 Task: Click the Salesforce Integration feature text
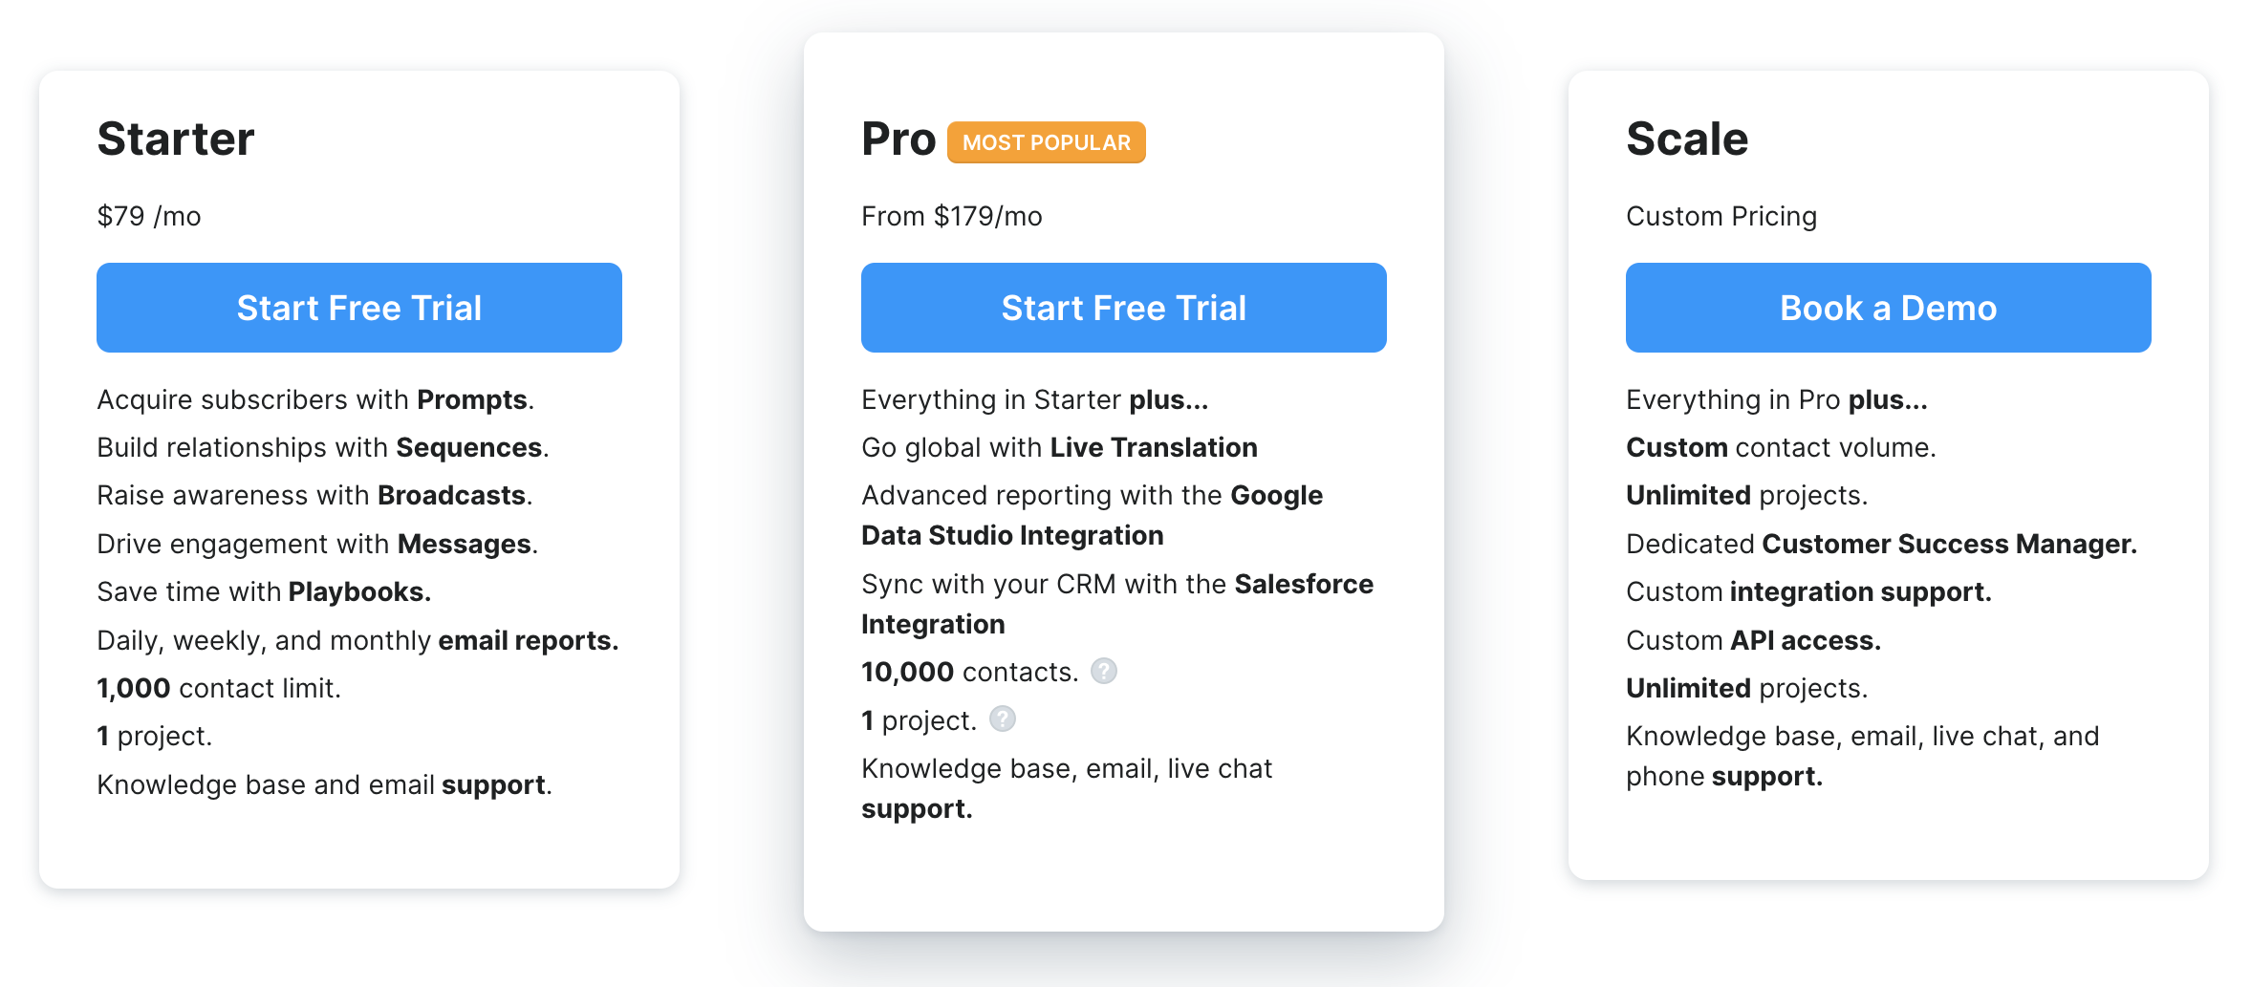tap(1117, 604)
